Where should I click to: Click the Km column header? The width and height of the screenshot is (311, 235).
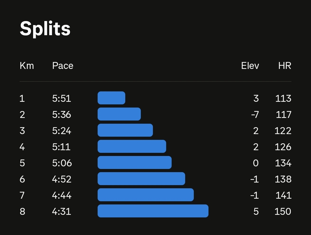pos(27,66)
